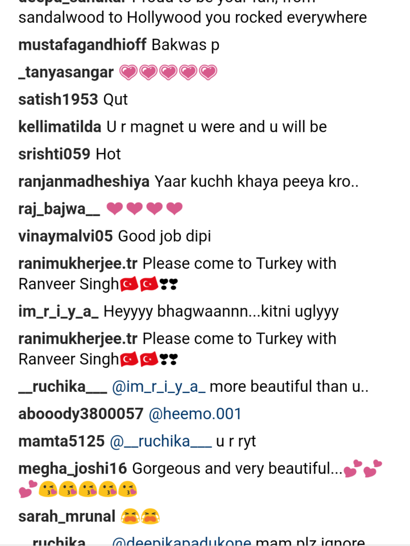Viewport: 410px width, 546px height.
Task: Tap the vinaymalvi05 username
Action: (66, 236)
